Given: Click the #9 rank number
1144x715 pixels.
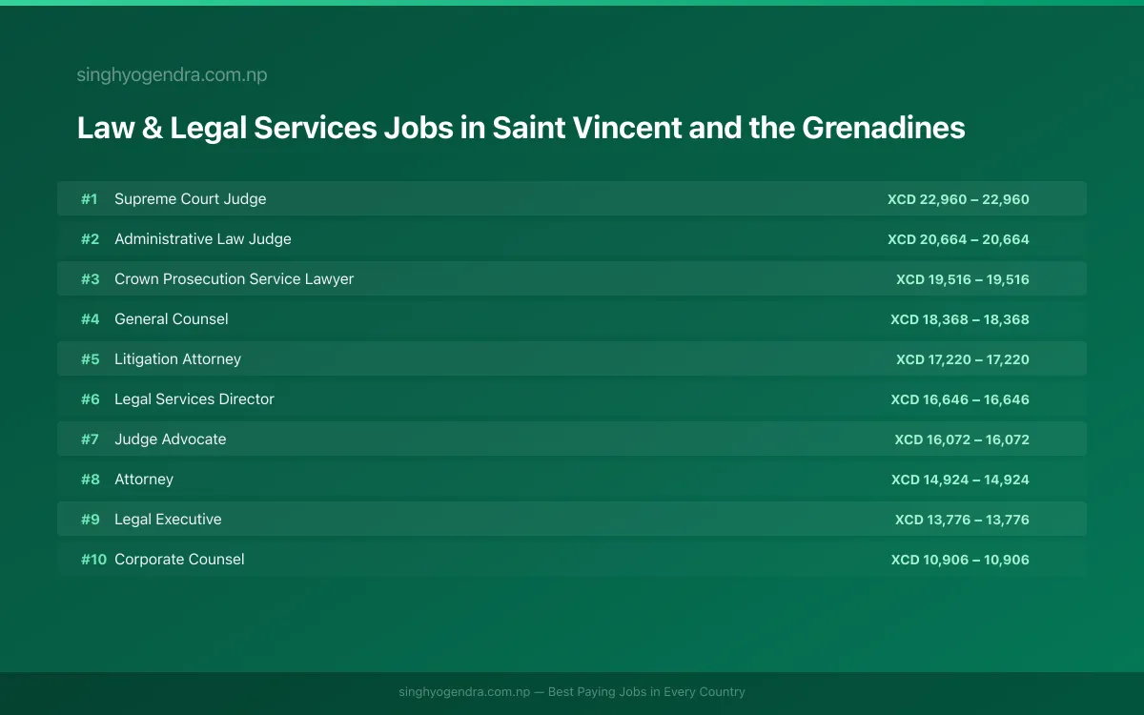Looking at the screenshot, I should [90, 520].
